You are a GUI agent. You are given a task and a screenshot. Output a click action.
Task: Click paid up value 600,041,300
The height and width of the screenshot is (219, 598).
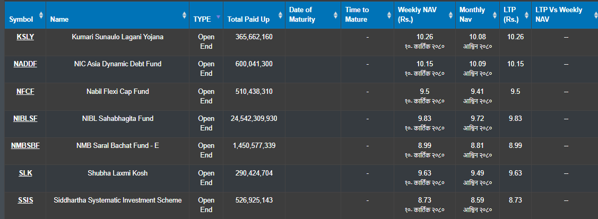pos(254,64)
